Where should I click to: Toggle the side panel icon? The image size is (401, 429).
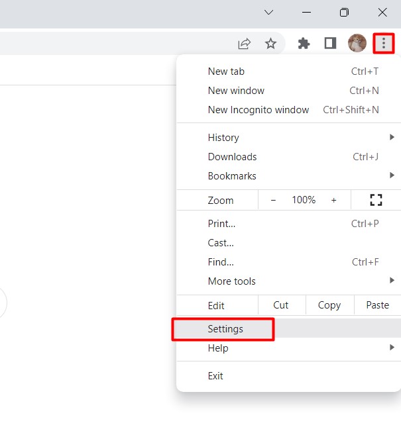click(329, 44)
